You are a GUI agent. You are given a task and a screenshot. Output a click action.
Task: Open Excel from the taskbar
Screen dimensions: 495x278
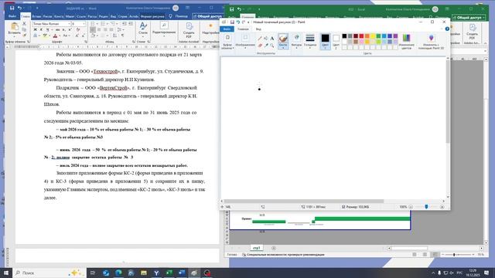click(x=169, y=273)
